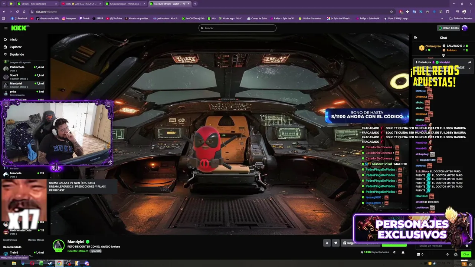Open the chat settings gear
The width and height of the screenshot is (475, 267).
[x=448, y=254]
